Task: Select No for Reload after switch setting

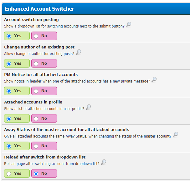Action: click(x=44, y=173)
